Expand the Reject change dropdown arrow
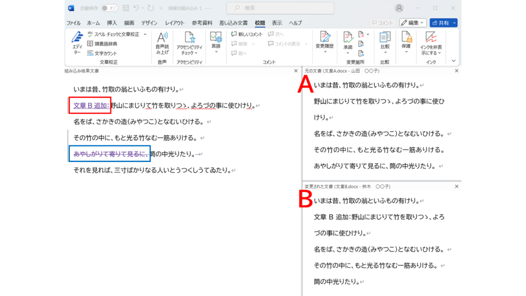The image size is (526, 296). pyautogui.click(x=368, y=34)
